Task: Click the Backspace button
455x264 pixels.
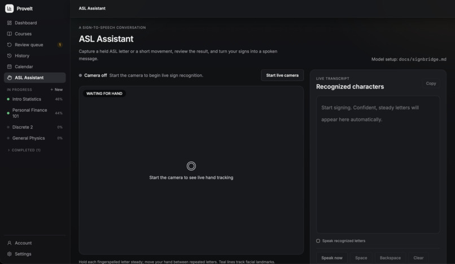Action: point(390,258)
